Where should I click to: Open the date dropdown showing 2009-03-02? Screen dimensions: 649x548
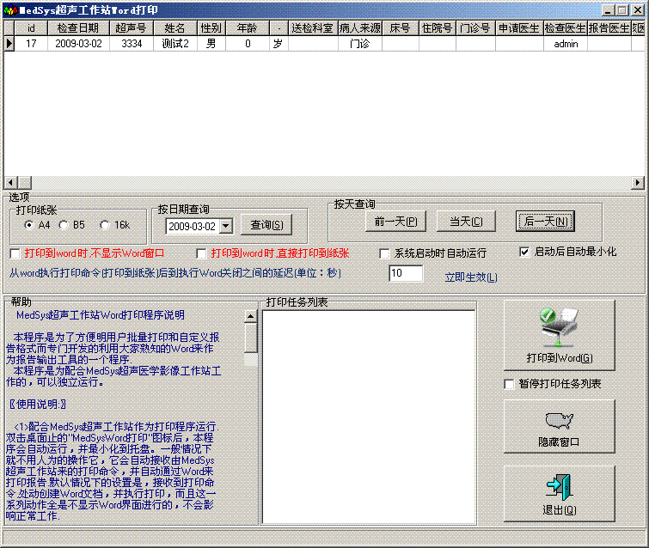tap(225, 226)
